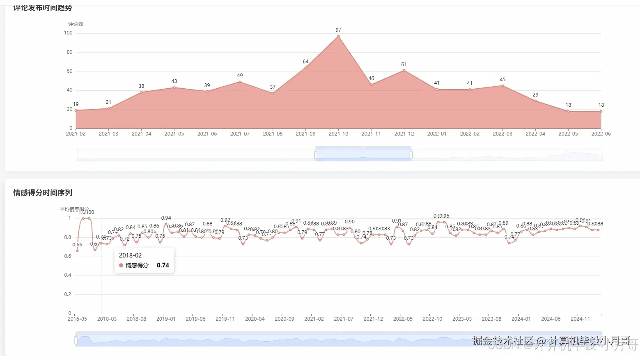Viewport: 640px width, 356px height.
Task: Select the 2021-06 data point labeled 39
Action: pyautogui.click(x=207, y=91)
